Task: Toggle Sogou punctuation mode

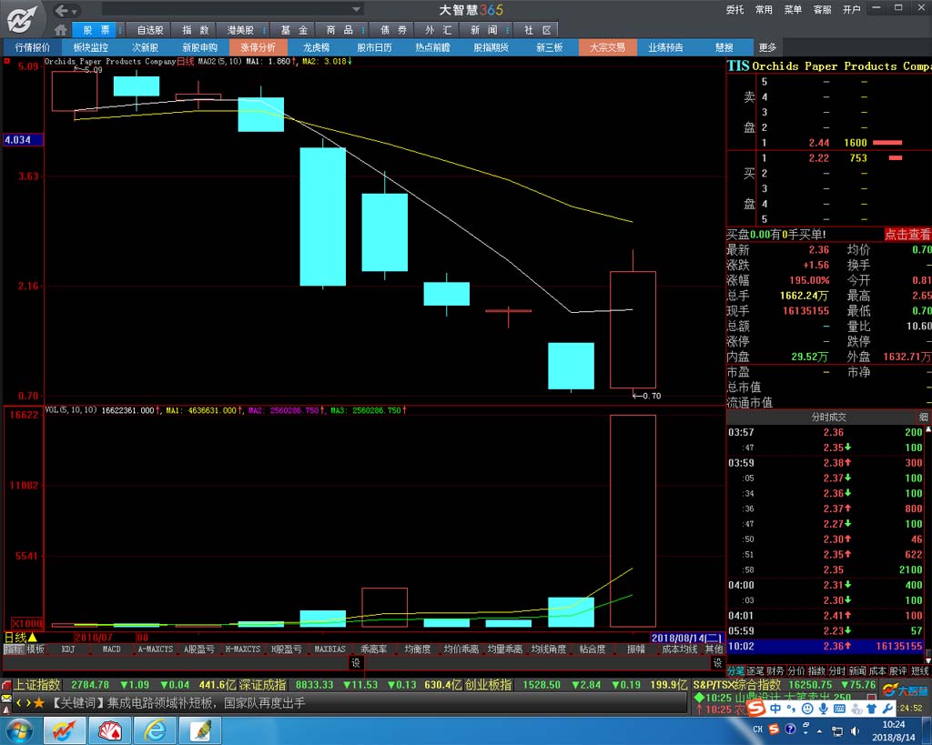Action: (791, 709)
